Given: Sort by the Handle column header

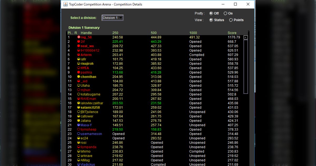Looking at the screenshot, I should coord(86,33).
